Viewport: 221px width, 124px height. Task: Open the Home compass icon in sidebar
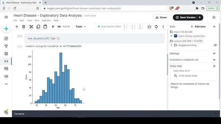(x=6, y=39)
